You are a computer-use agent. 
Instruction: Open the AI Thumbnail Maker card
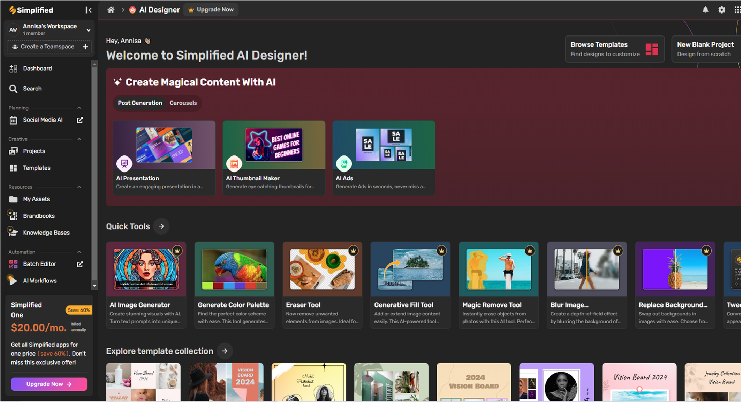274,158
